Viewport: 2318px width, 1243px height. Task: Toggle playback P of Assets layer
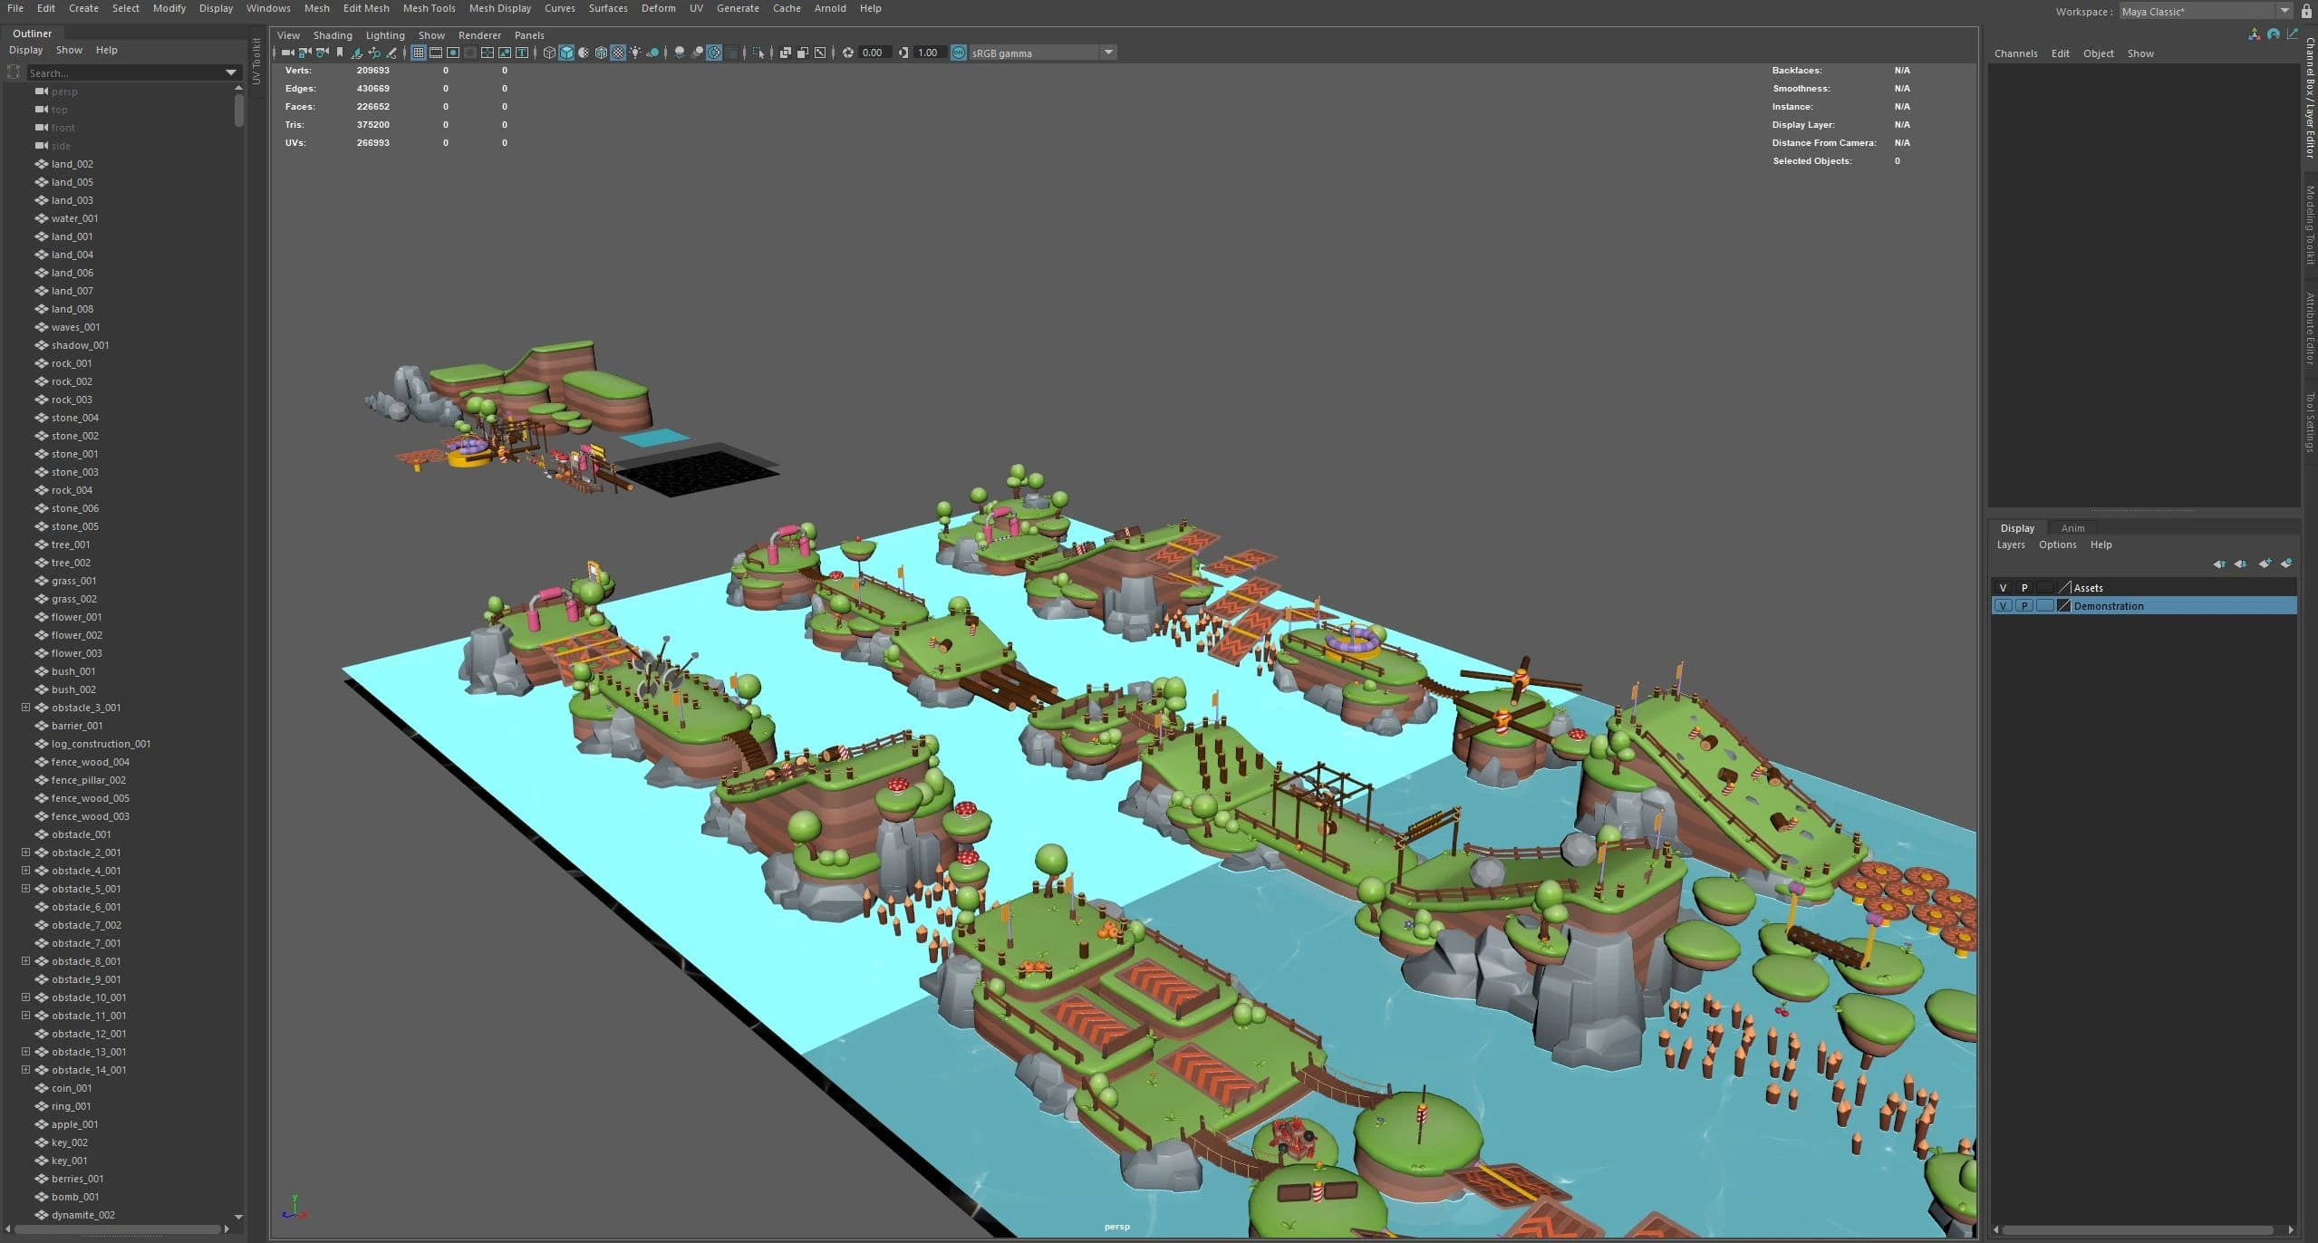(2023, 588)
